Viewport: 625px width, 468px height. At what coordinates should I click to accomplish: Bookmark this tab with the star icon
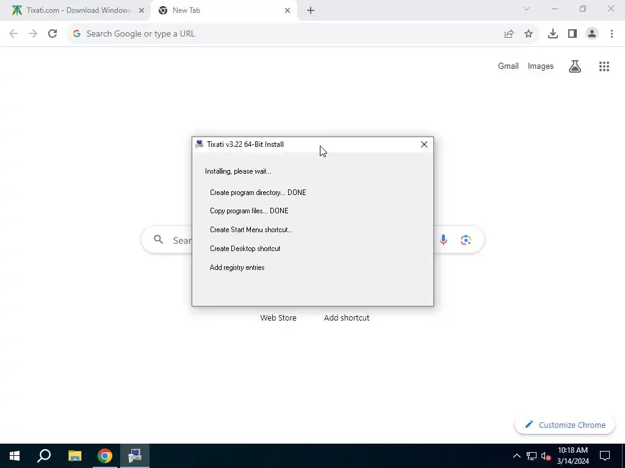[x=529, y=34]
